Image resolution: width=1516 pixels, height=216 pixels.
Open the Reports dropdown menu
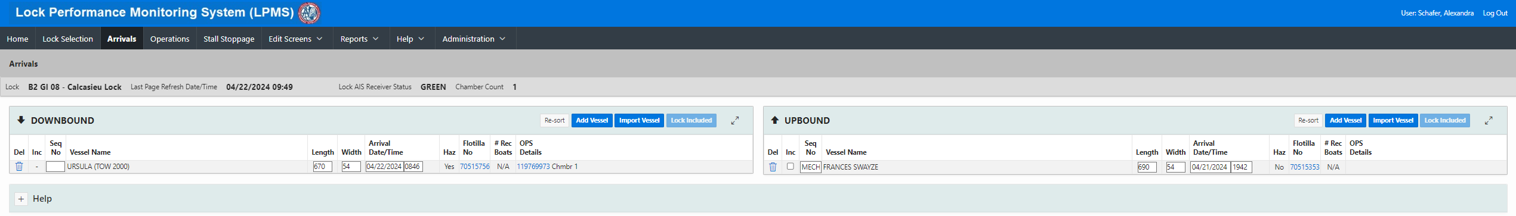tap(359, 39)
